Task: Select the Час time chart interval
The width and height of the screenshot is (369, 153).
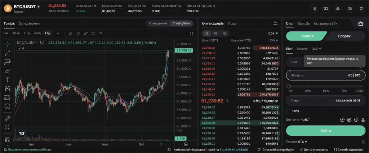Action: (x=6, y=33)
